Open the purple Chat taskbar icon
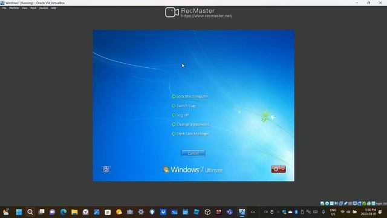The height and width of the screenshot is (218, 387). tap(53, 212)
